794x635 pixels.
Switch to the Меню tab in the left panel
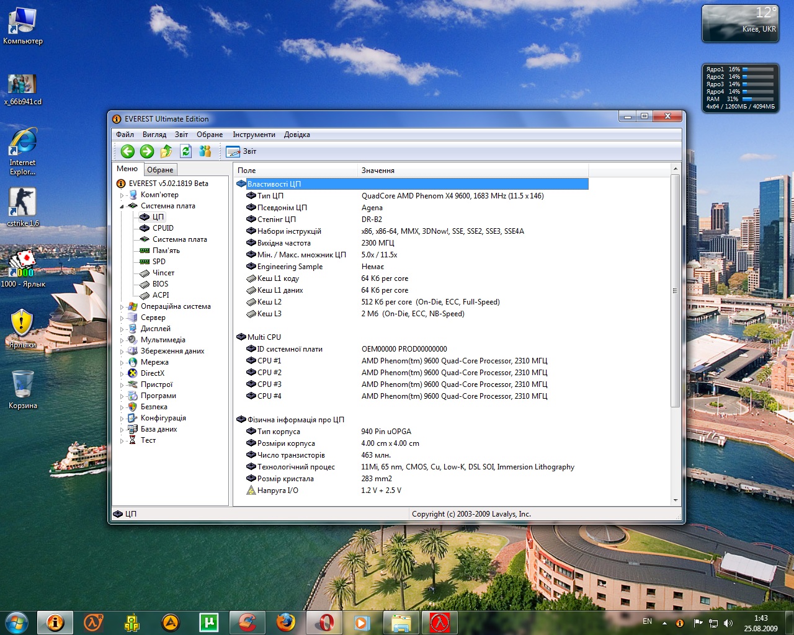pos(127,169)
